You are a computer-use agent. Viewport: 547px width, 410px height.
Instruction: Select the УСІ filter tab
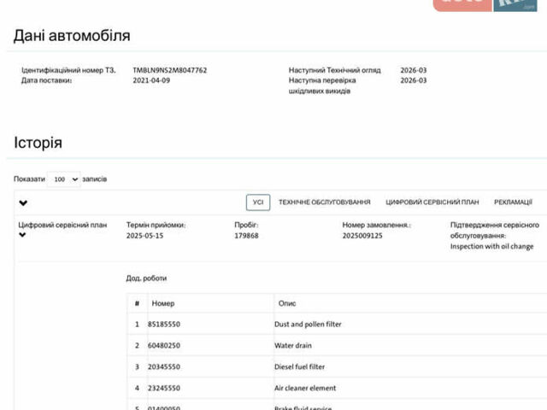click(258, 202)
